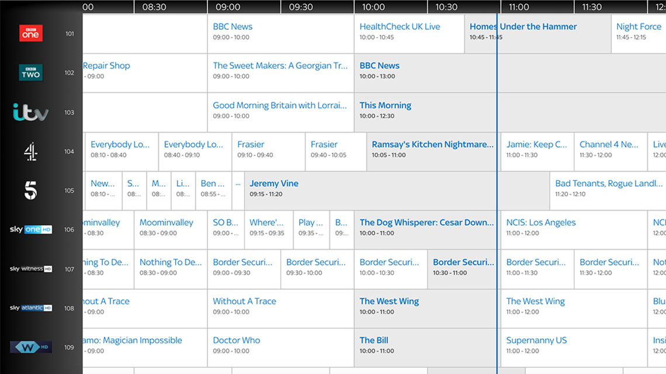Open Magician Impossible on W HD
Screen dimensions: 666x374
145,347
